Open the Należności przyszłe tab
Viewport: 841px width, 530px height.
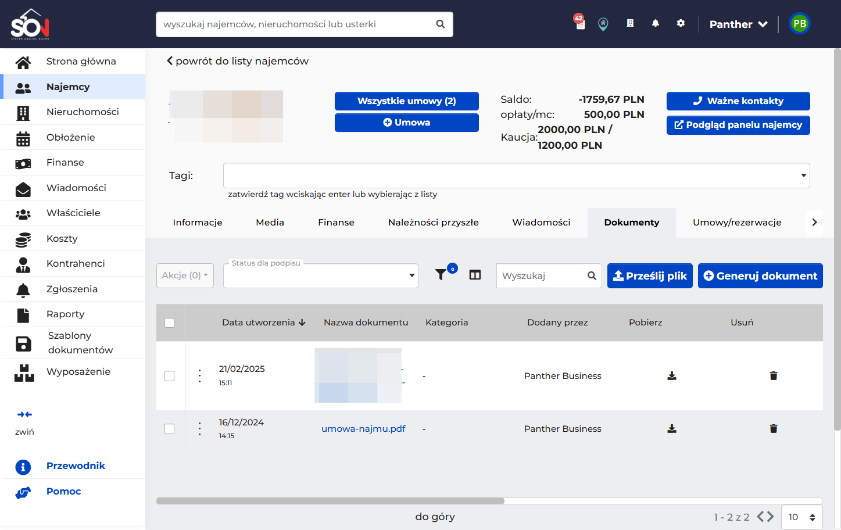(x=434, y=223)
